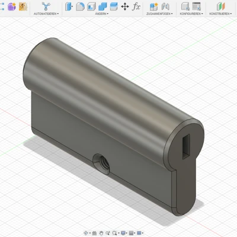Activate the Pan hand tool
The width and height of the screenshot is (237, 237).
click(x=101, y=233)
